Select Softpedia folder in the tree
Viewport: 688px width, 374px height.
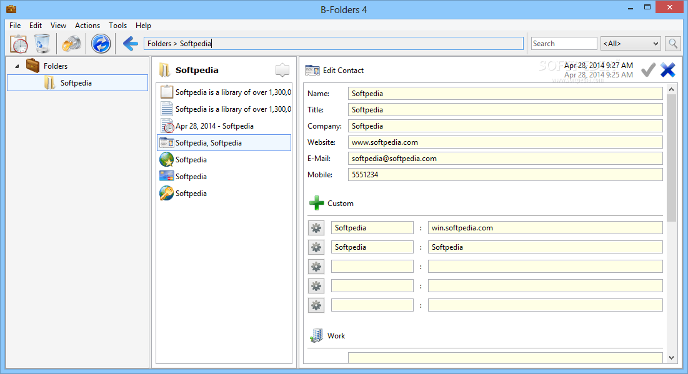[x=77, y=83]
